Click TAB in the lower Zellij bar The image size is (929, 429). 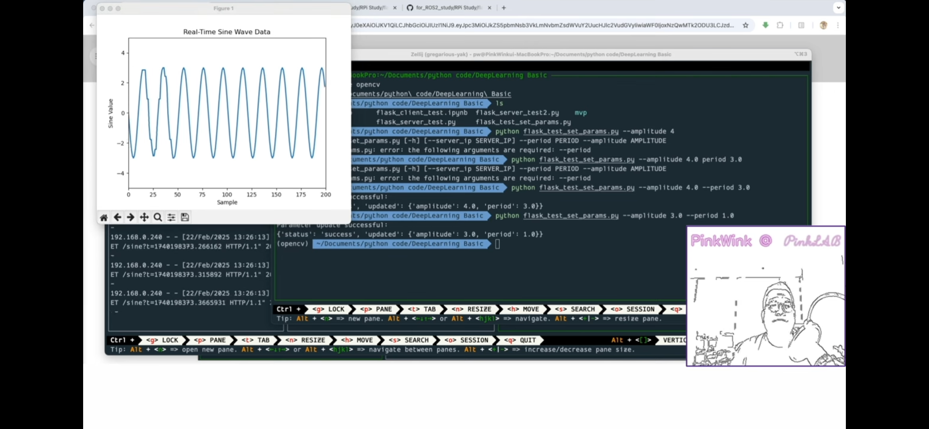(x=256, y=340)
